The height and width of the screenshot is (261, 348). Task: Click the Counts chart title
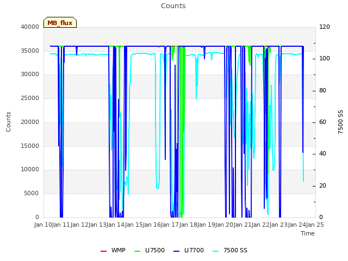tap(173, 6)
